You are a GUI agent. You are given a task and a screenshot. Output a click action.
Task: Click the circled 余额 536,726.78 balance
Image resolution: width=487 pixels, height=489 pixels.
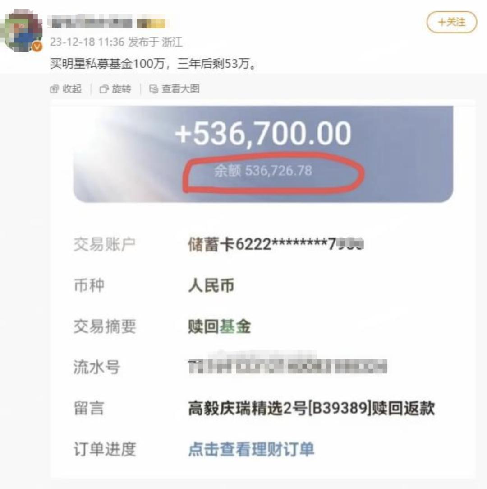[263, 171]
